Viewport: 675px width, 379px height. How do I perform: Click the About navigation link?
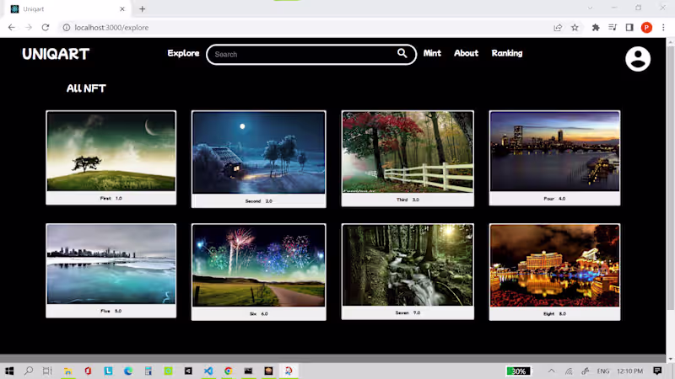point(466,53)
